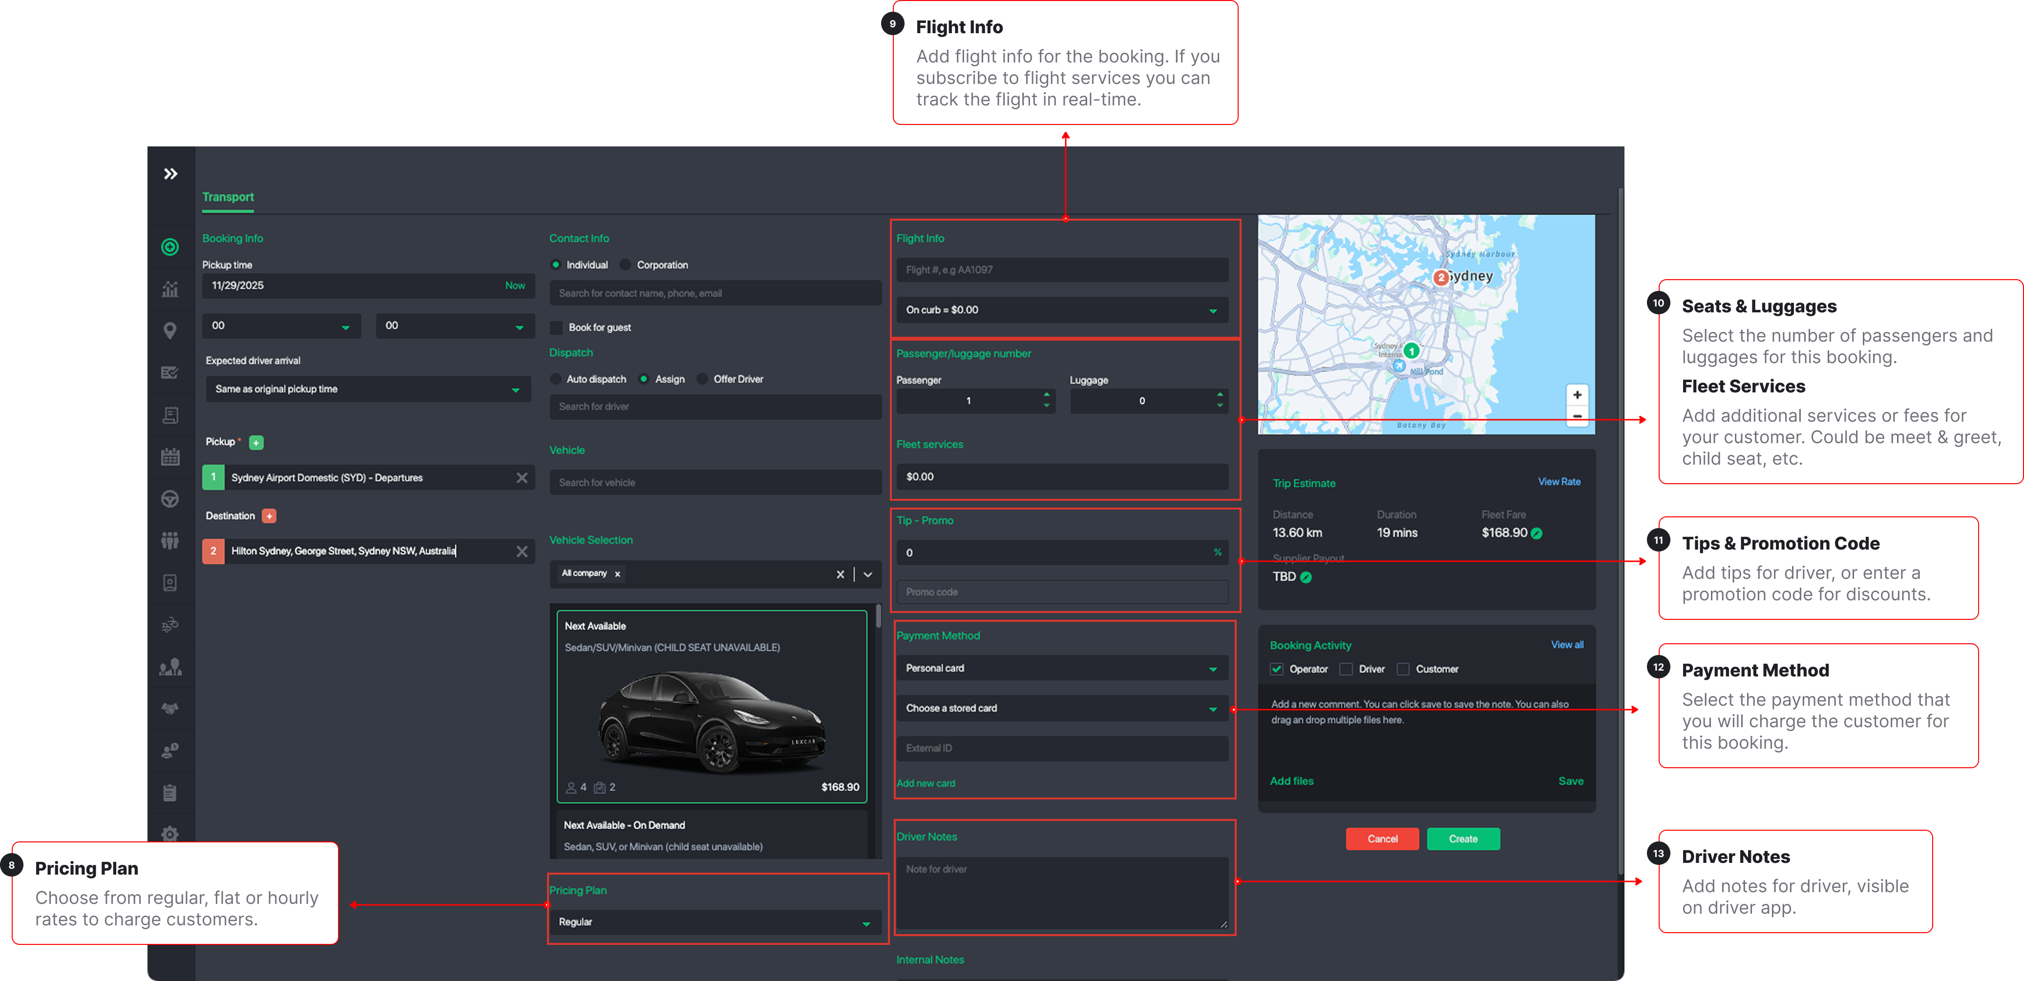Add another destination with red plus

(x=270, y=516)
